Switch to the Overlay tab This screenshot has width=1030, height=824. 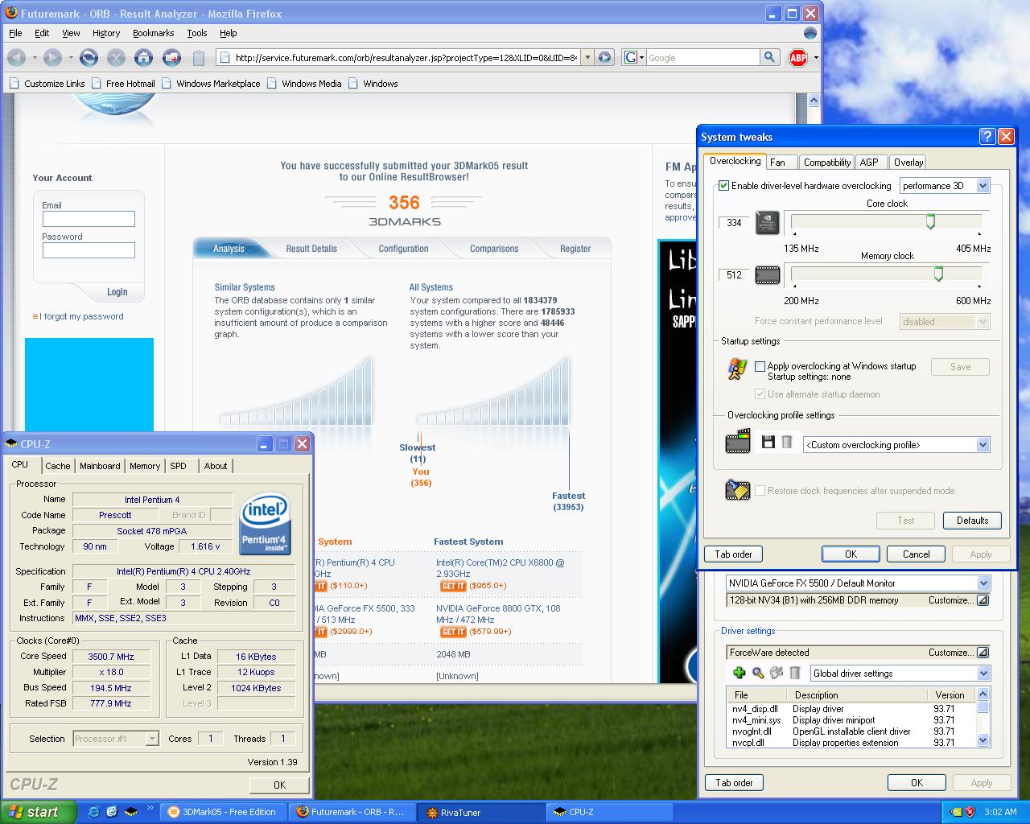(x=908, y=163)
